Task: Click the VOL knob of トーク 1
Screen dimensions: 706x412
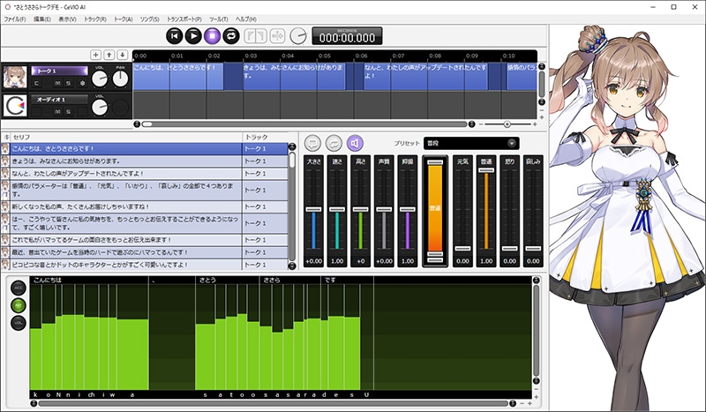Action: pos(100,79)
